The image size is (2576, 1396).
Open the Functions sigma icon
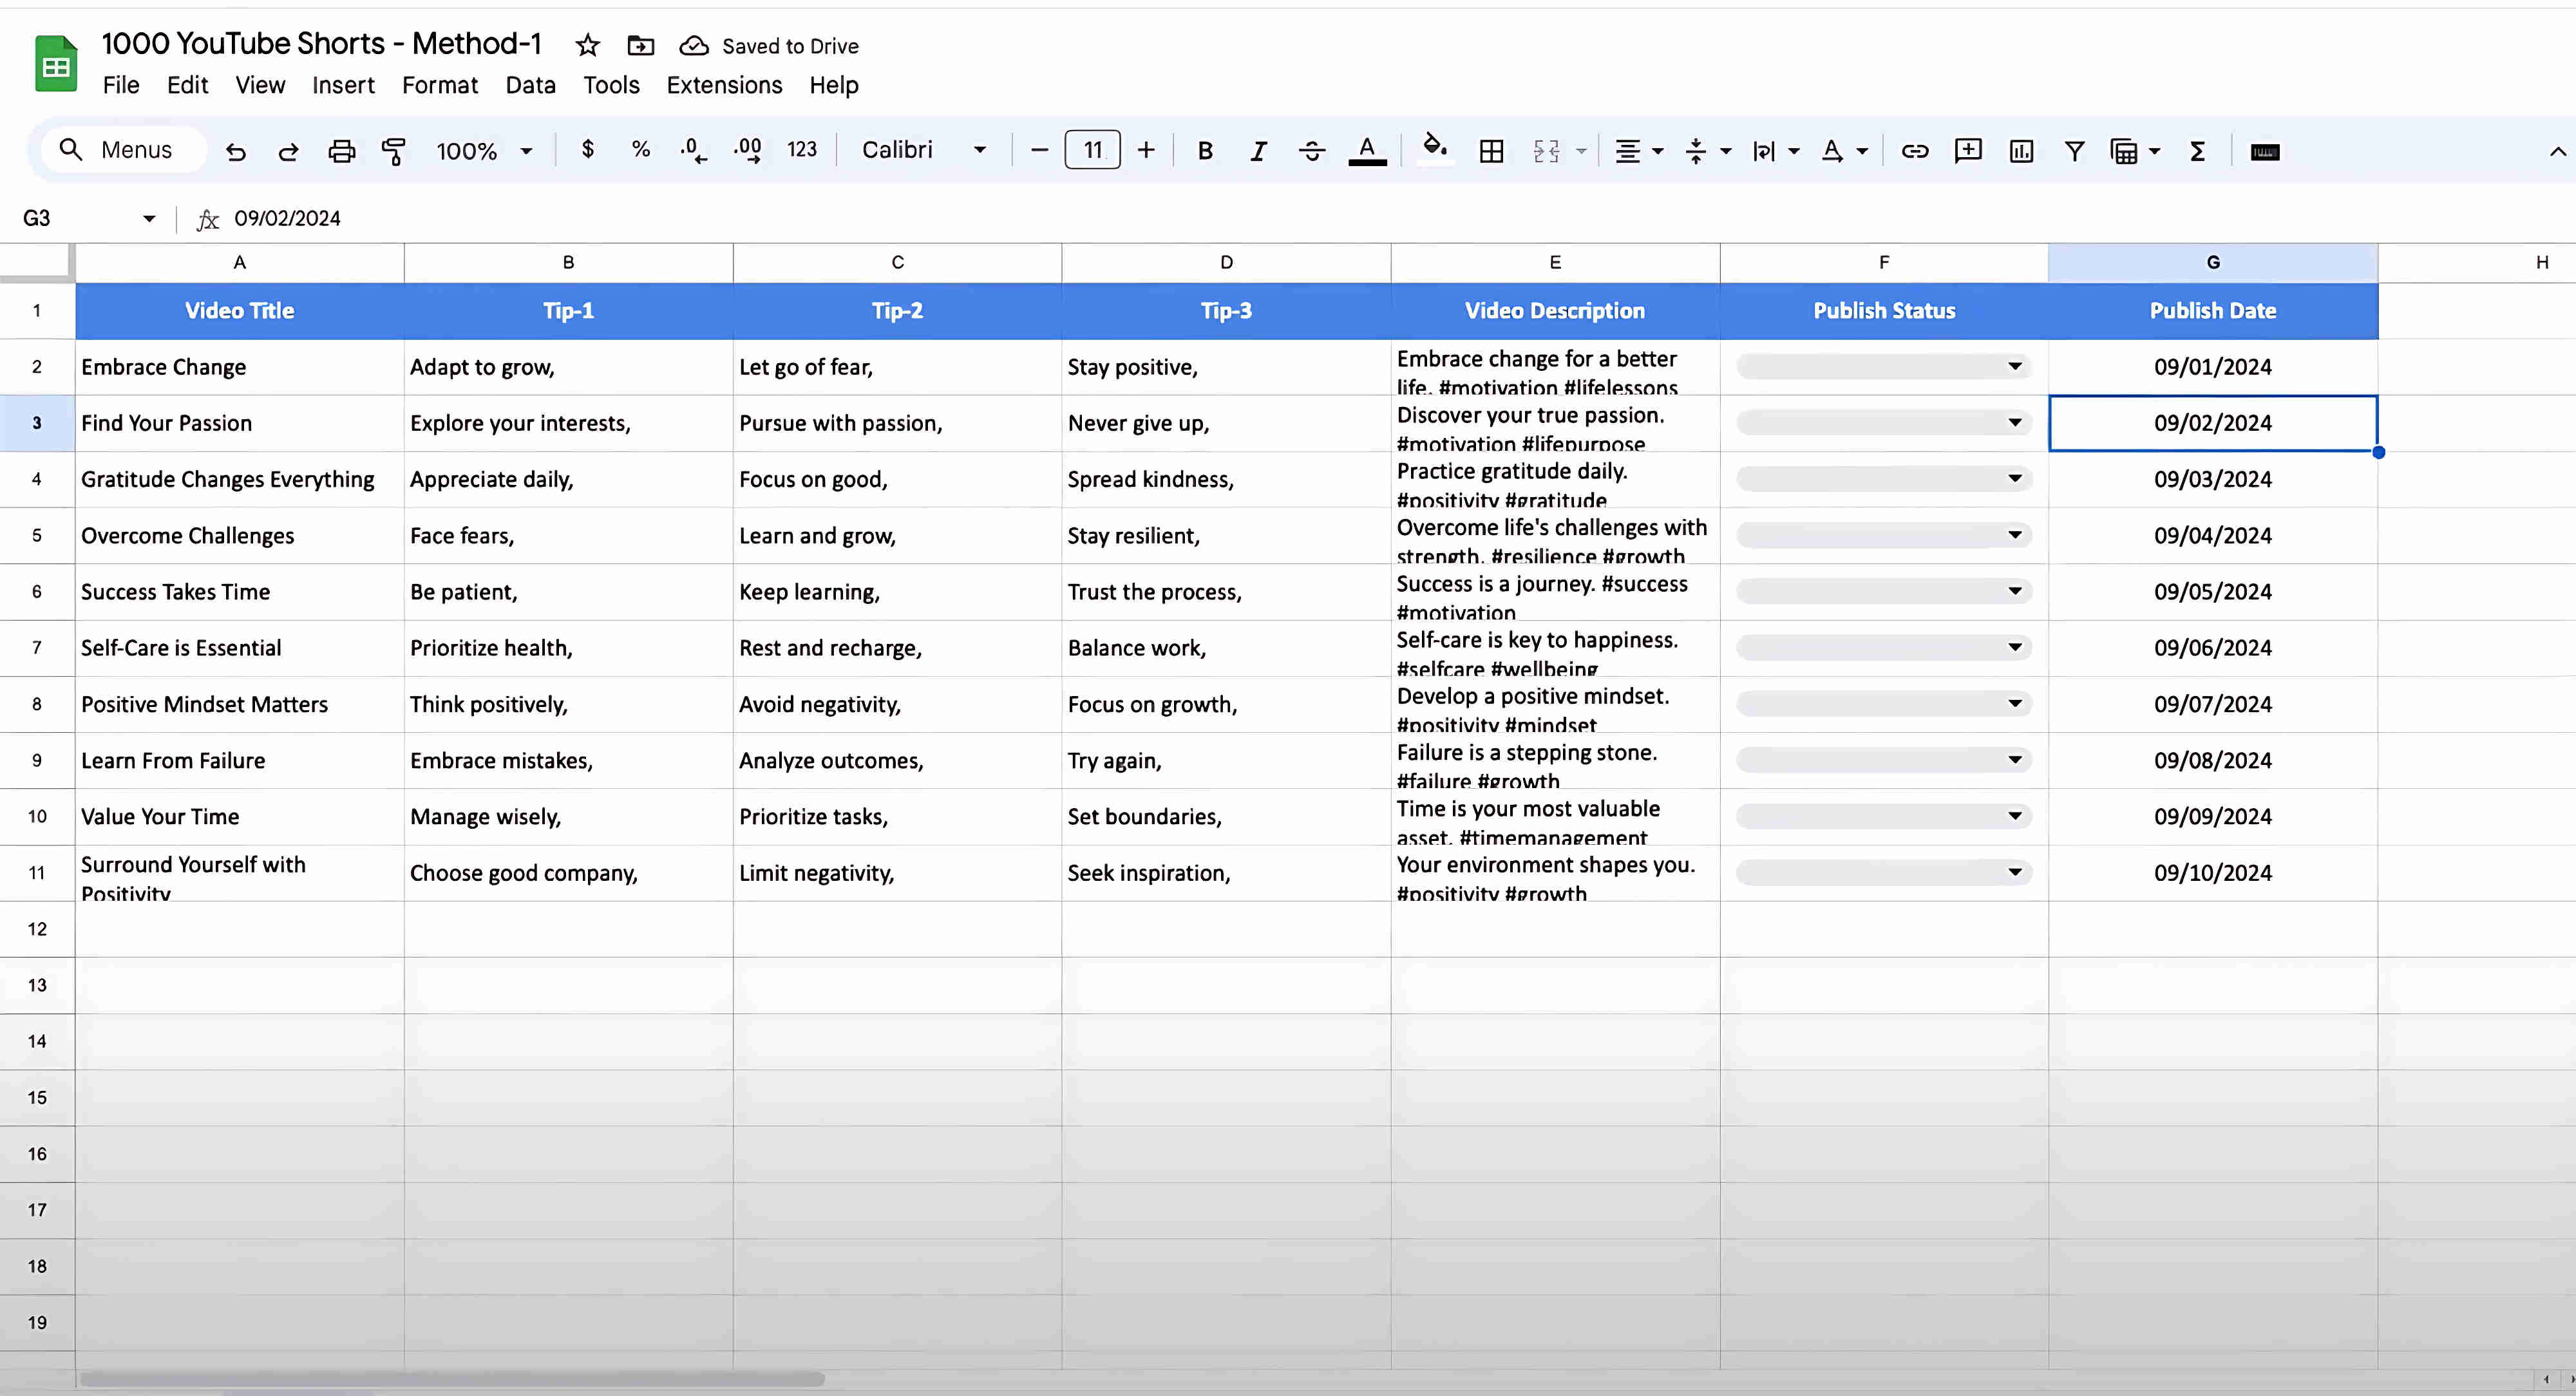2197,151
